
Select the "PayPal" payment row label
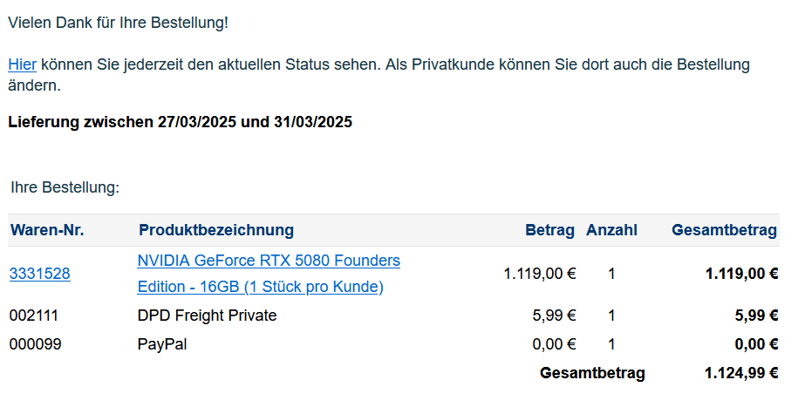[162, 344]
